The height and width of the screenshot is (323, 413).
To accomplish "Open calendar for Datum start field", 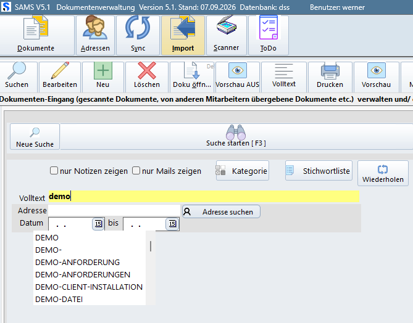I will 98,224.
